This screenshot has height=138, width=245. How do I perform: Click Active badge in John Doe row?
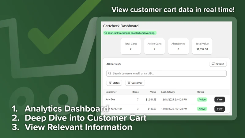coord(202,99)
